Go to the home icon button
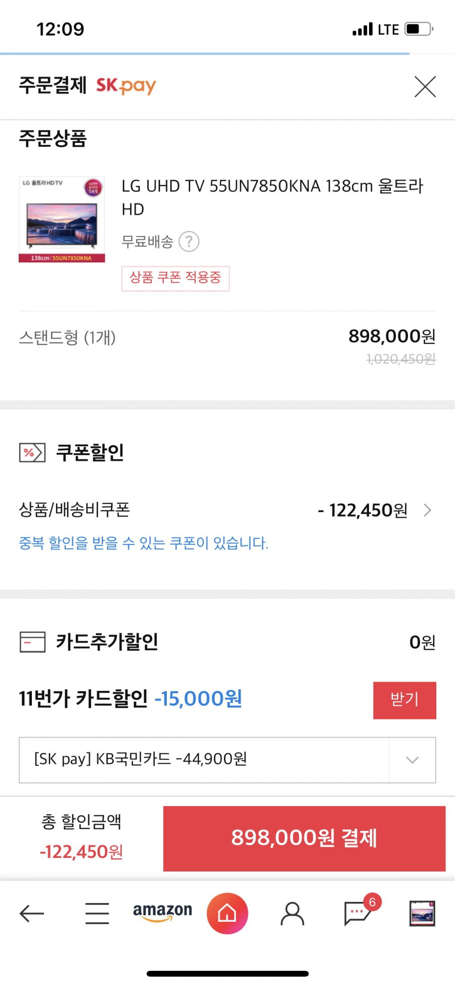This screenshot has width=455, height=986. [x=227, y=914]
